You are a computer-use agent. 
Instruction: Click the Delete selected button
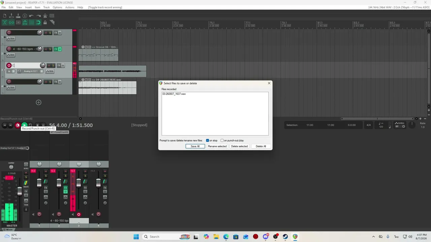point(239,146)
